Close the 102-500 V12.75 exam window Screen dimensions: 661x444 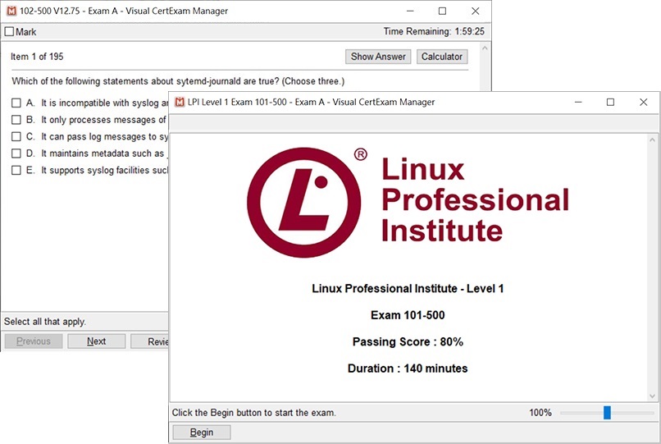[x=476, y=11]
